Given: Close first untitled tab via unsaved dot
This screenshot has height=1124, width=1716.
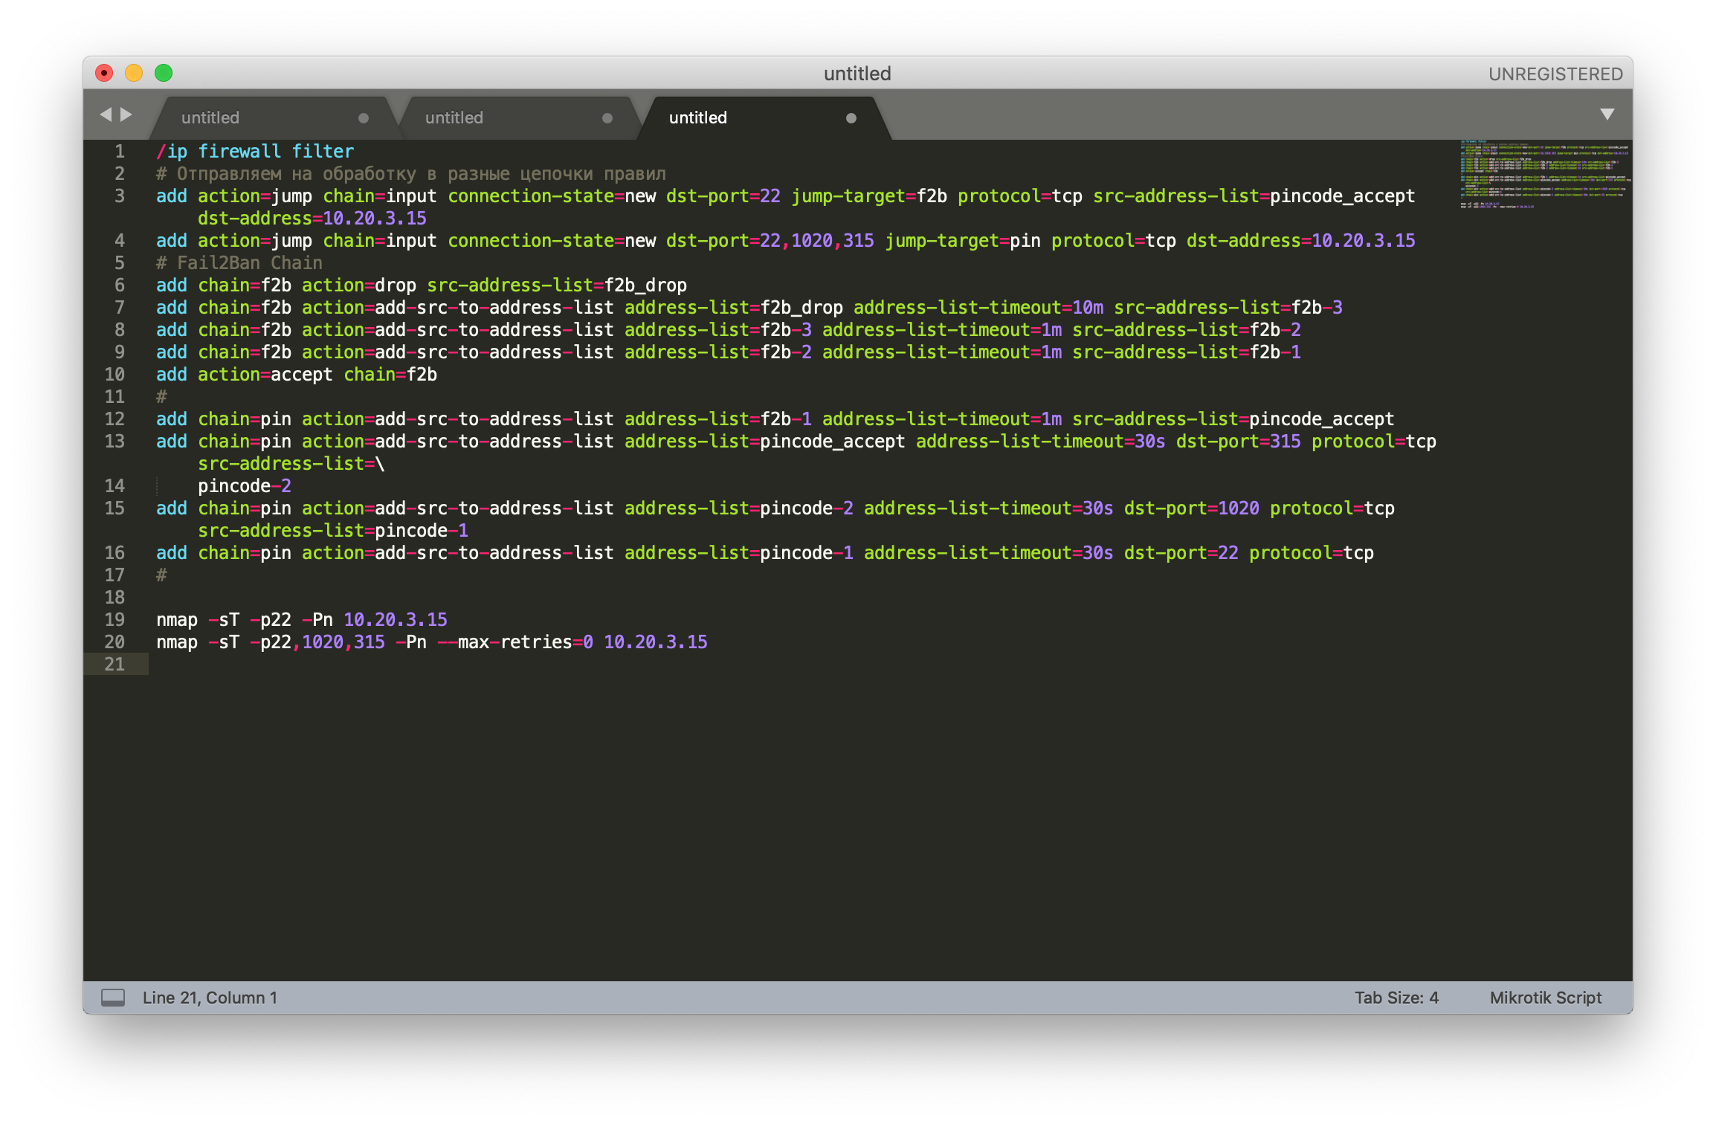Looking at the screenshot, I should [x=364, y=118].
